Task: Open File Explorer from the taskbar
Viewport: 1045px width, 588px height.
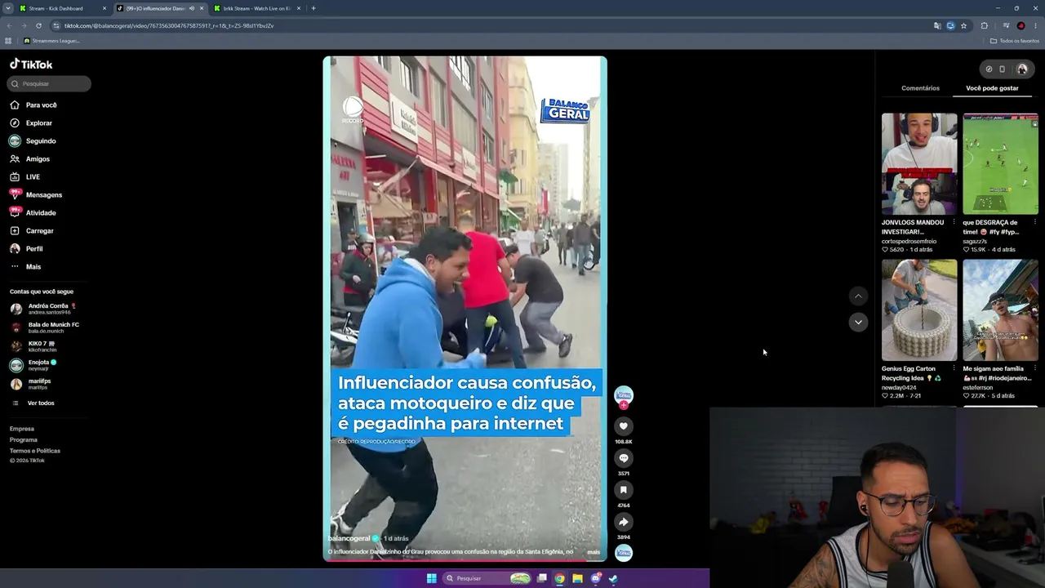Action: click(577, 578)
